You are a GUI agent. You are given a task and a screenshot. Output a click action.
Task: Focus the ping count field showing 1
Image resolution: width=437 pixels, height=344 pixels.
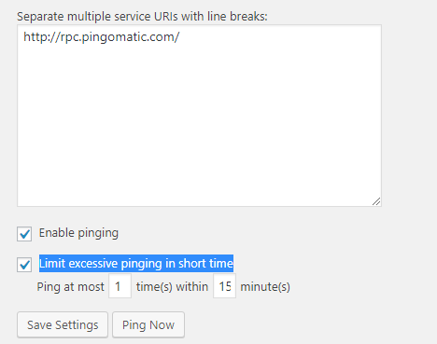tap(120, 286)
